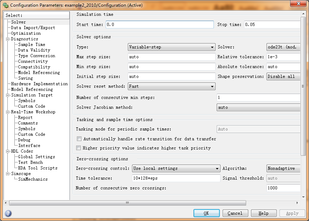The height and width of the screenshot is (221, 309).
Task: Click the Max step size field
Action: coord(171,57)
